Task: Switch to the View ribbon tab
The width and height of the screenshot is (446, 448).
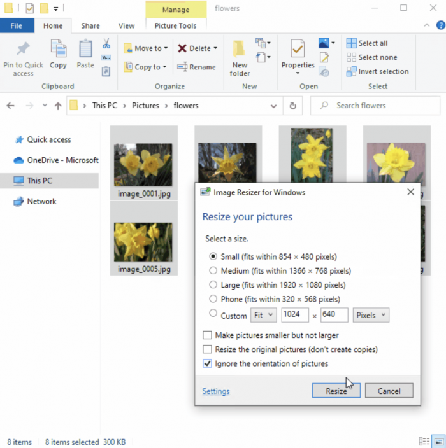Action: 126,26
